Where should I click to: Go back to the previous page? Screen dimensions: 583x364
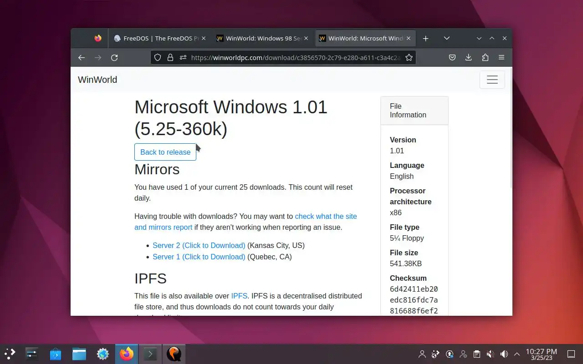click(x=82, y=57)
